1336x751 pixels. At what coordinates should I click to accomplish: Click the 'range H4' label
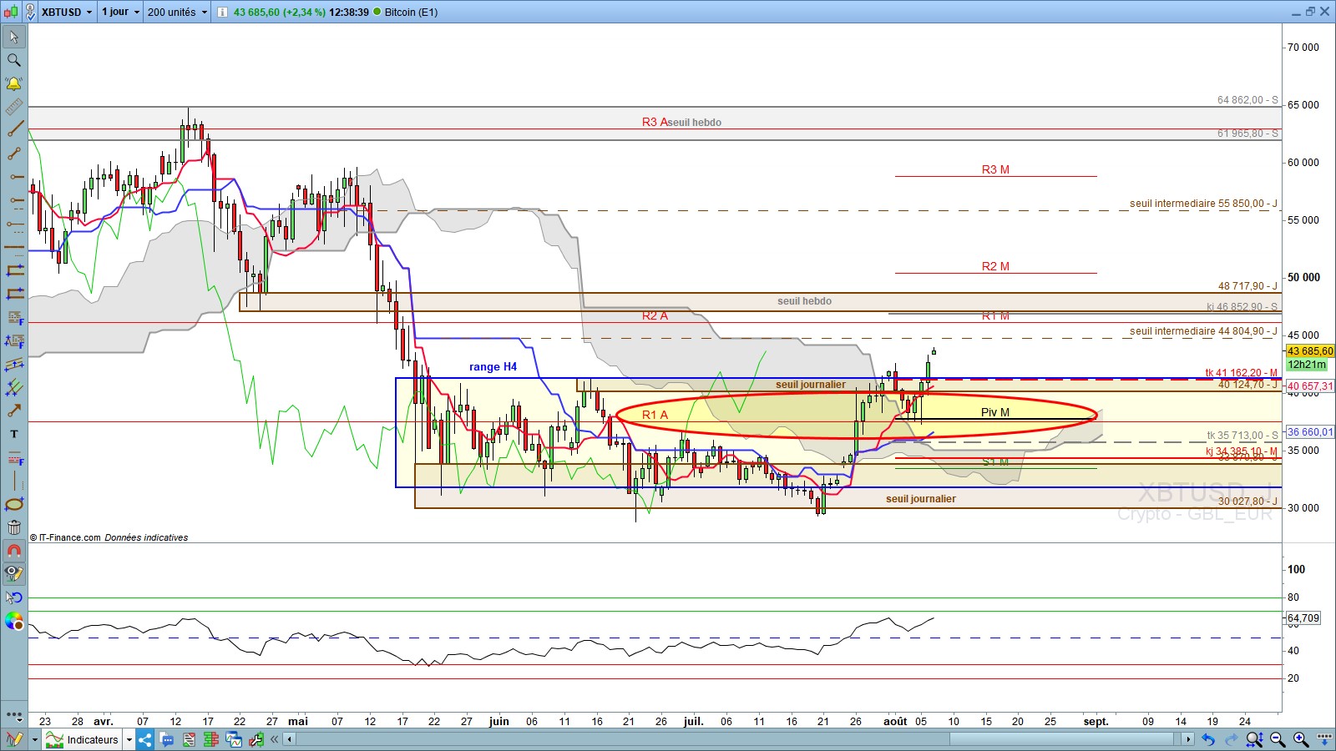tap(493, 367)
